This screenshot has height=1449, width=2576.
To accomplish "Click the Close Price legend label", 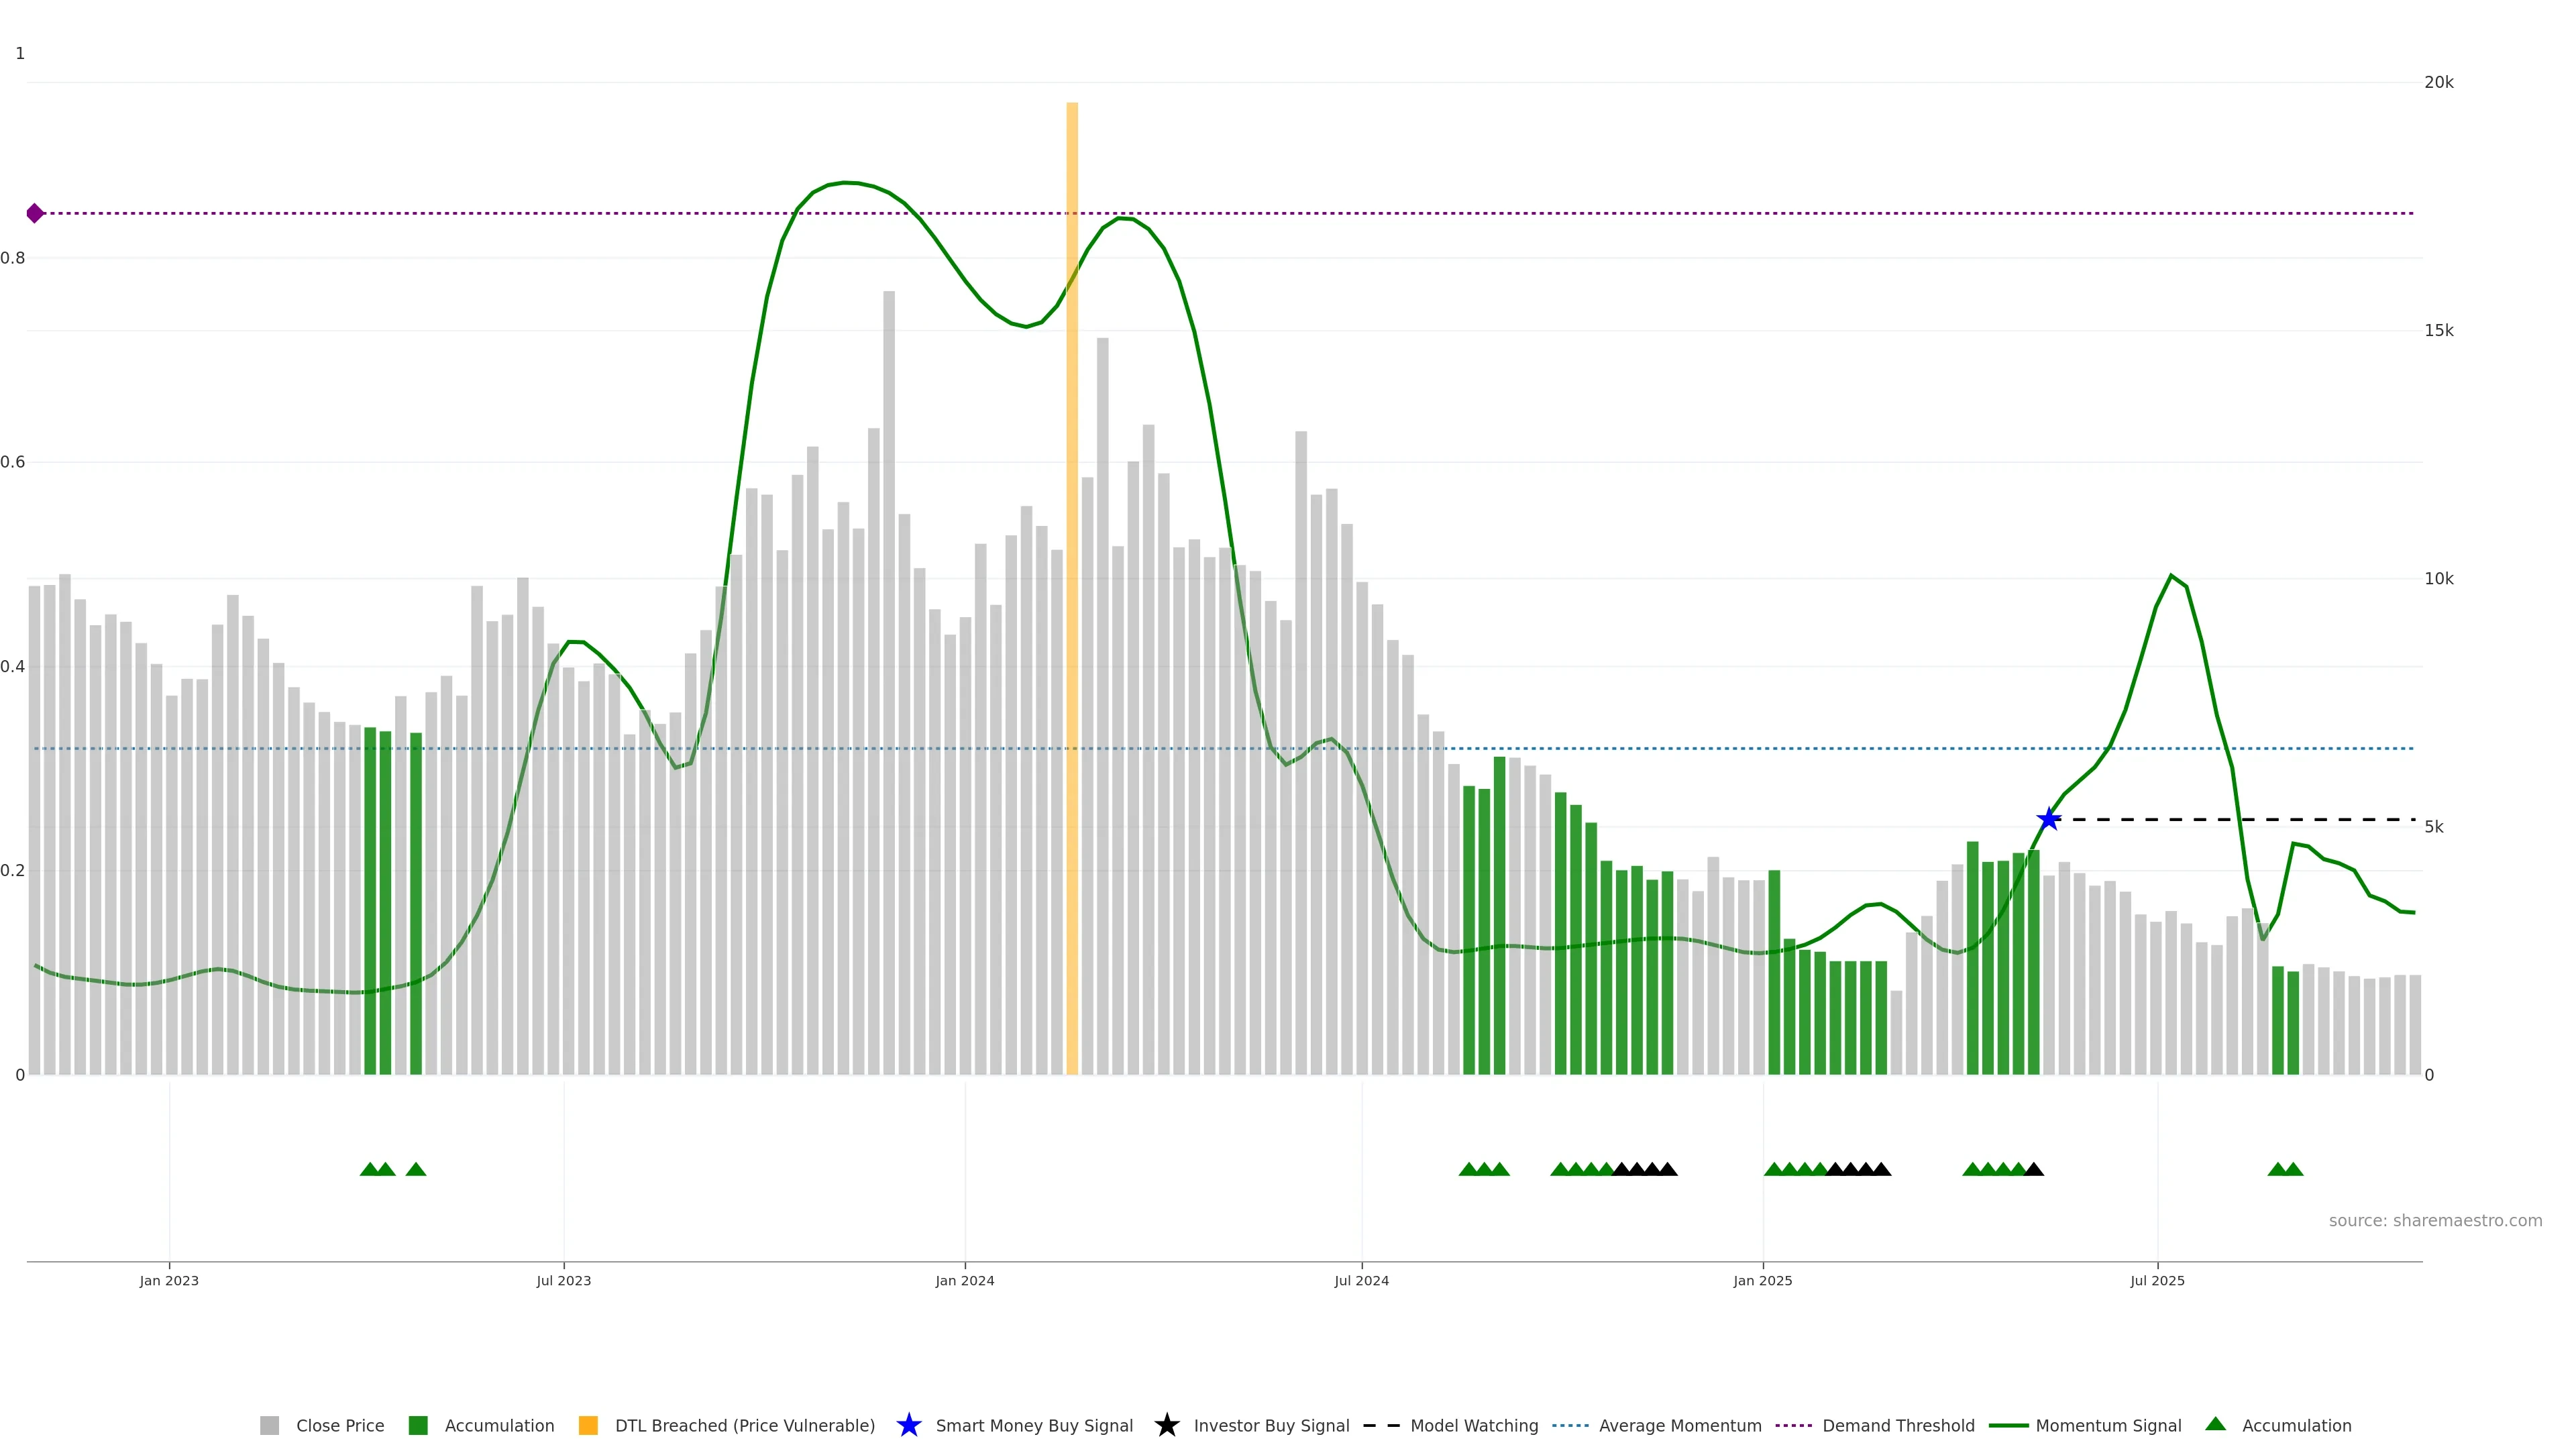I will point(340,1425).
